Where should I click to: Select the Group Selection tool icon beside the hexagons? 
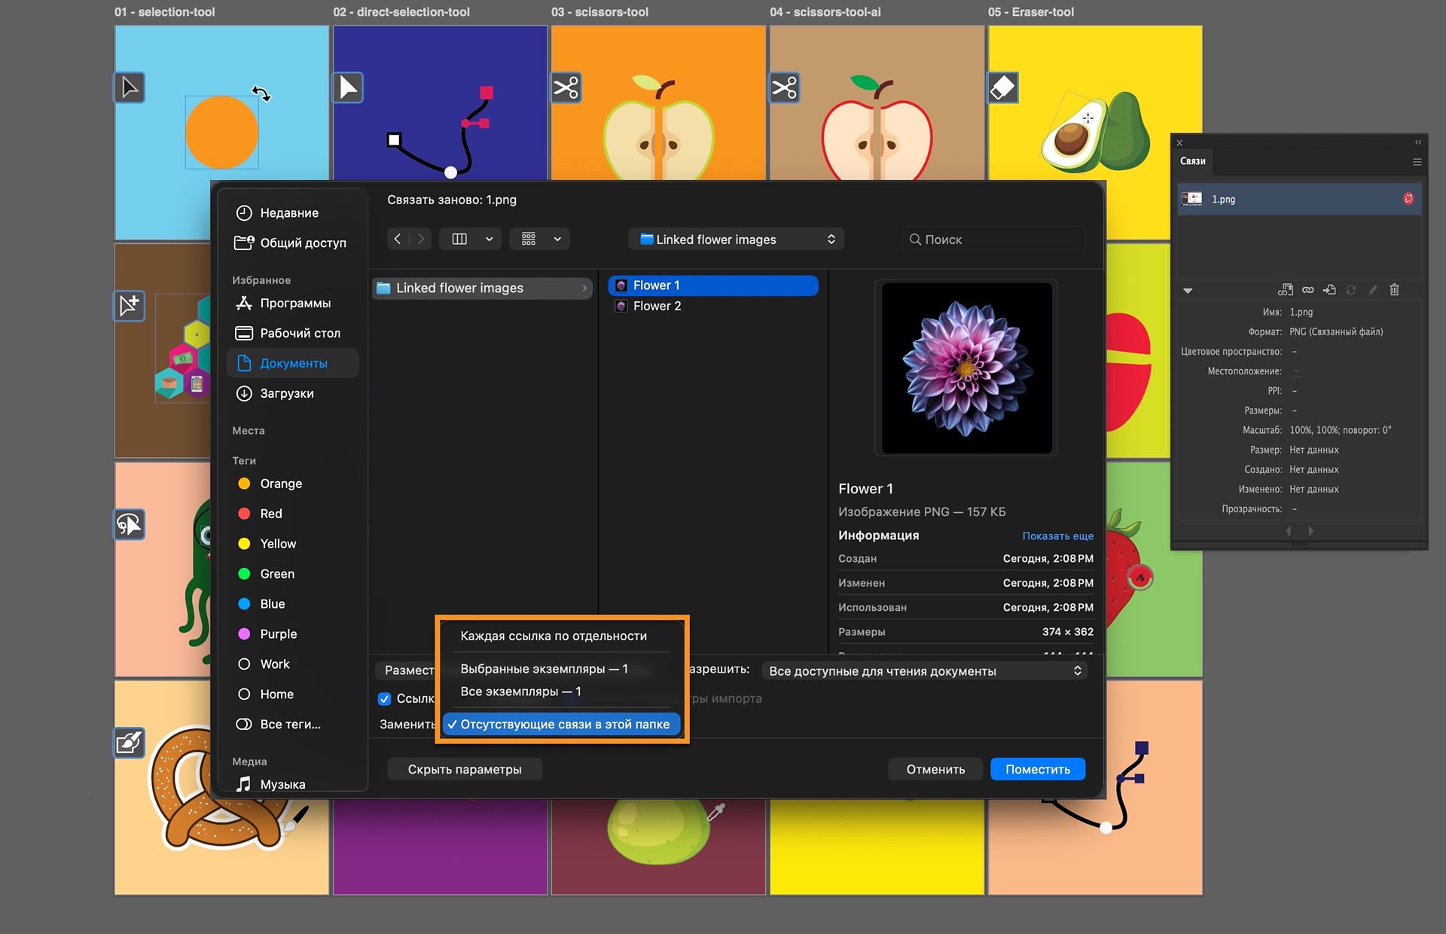coord(130,306)
